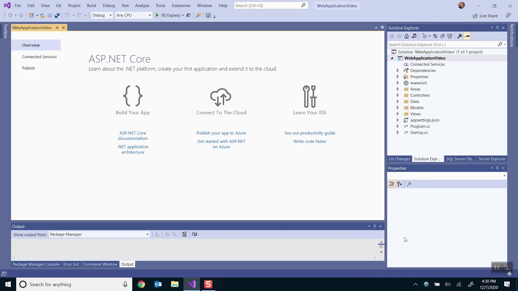
Task: Switch to the Server Explorer tab
Action: (492, 159)
